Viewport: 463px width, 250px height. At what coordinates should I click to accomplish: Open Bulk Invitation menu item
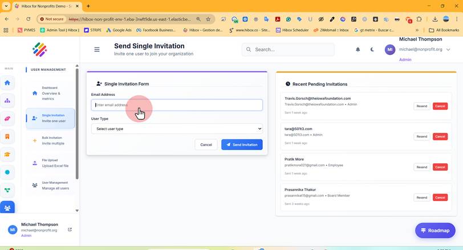(50, 140)
